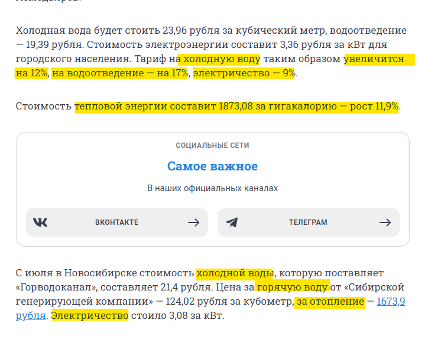Click 'В наших официальных каналах' subtitle
This screenshot has height=339, width=428.
pyautogui.click(x=212, y=188)
